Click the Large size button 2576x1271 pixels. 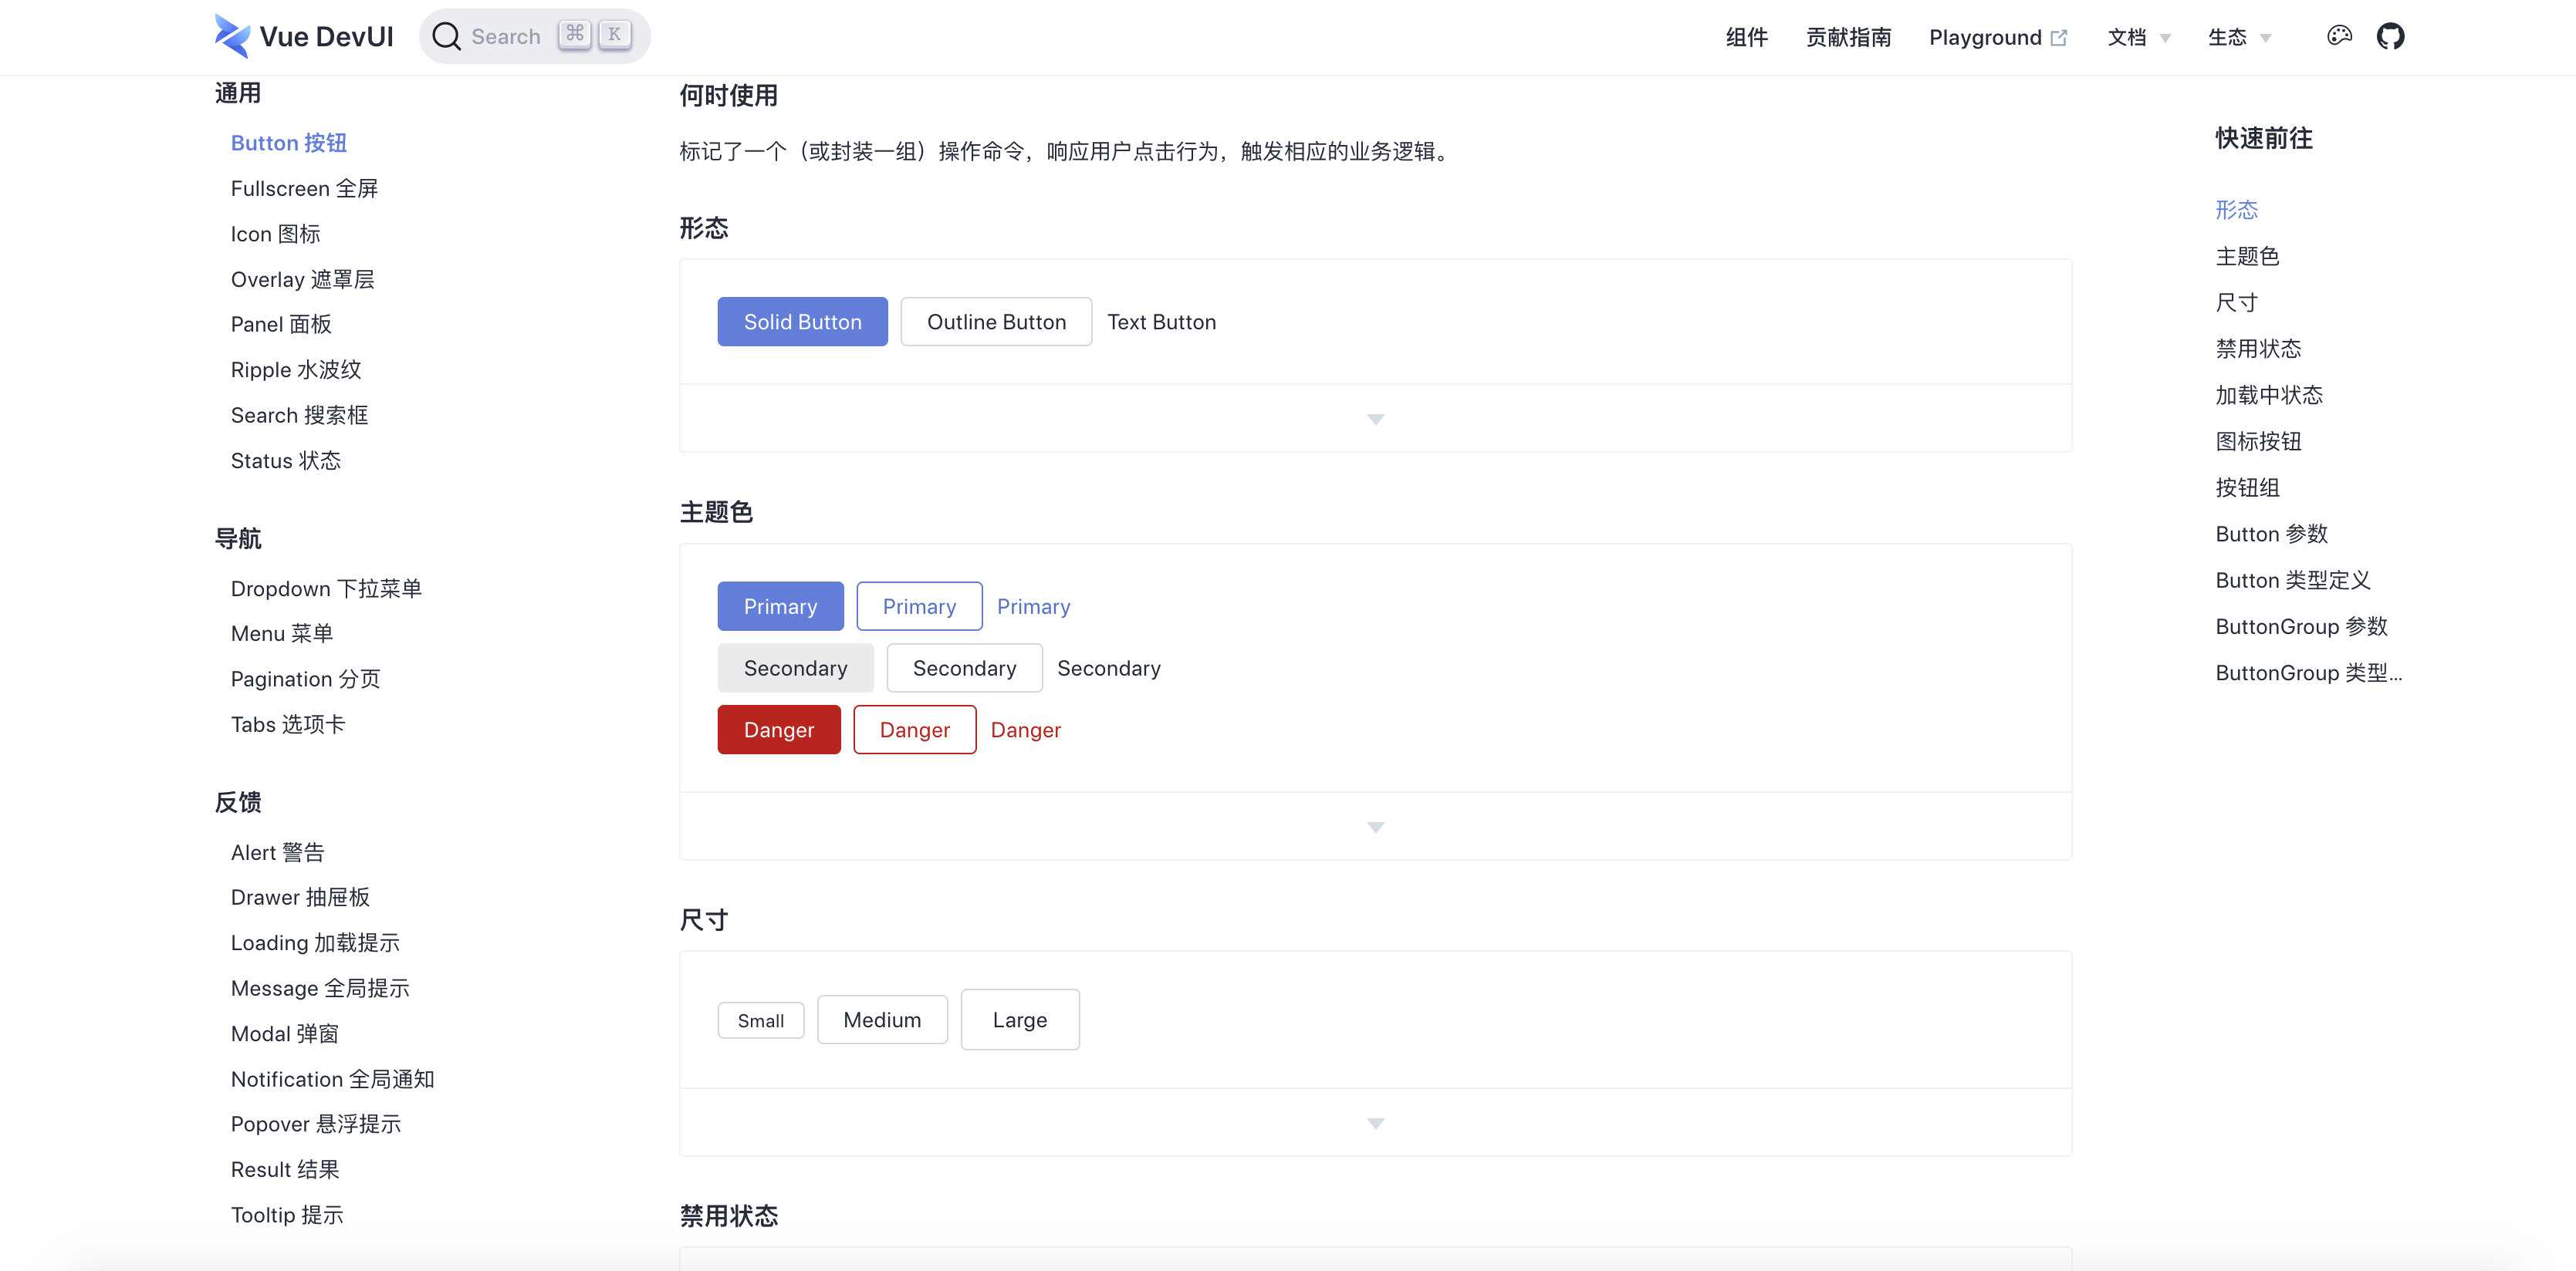(1019, 1020)
